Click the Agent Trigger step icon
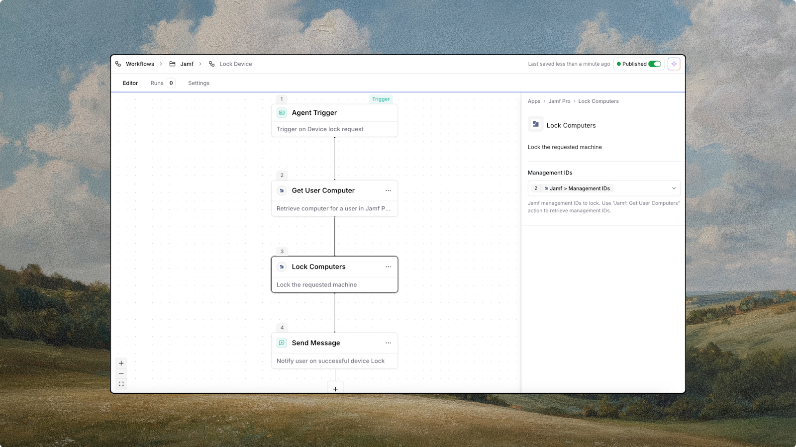 click(282, 113)
